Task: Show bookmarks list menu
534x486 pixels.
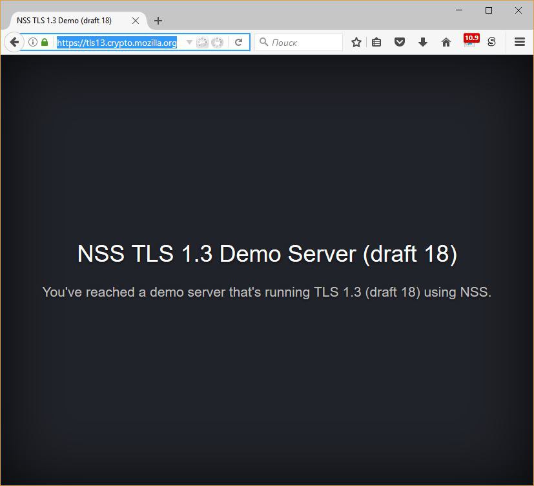Action: point(376,42)
